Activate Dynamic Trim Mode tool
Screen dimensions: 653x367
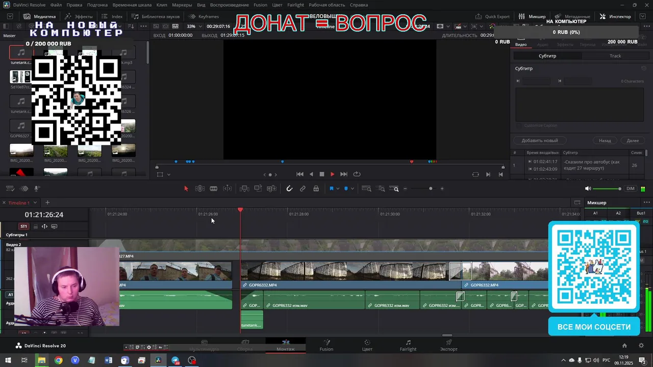[228, 189]
